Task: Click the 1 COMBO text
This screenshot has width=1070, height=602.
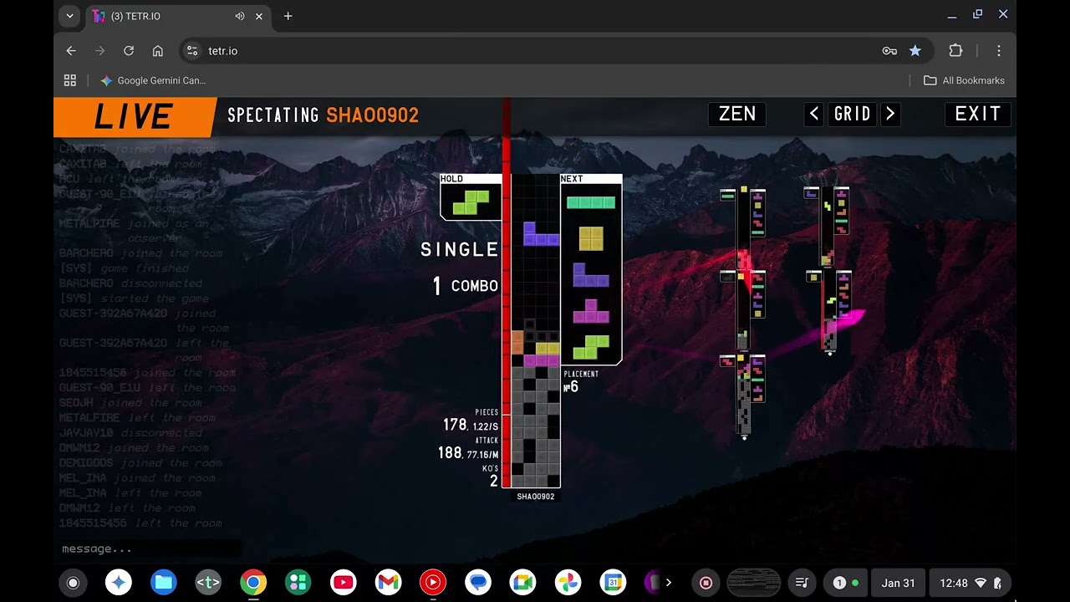Action: coord(466,286)
